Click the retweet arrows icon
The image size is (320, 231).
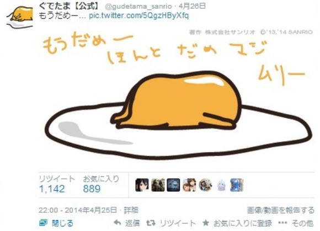(151, 223)
